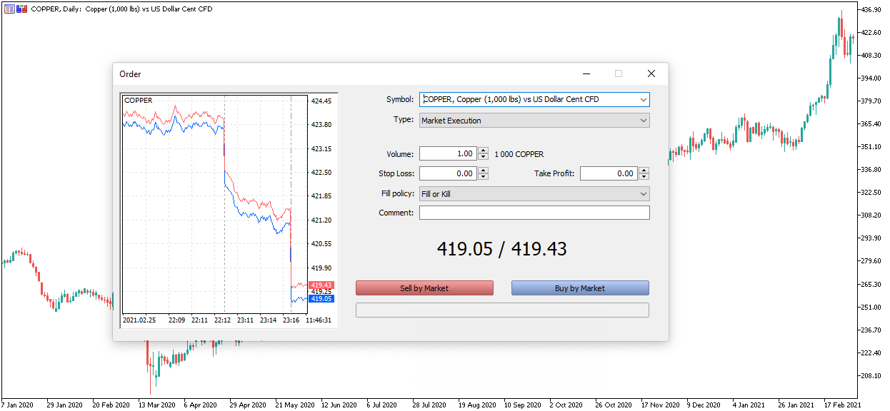Click the Buy by Market button
The width and height of the screenshot is (890, 411).
580,288
